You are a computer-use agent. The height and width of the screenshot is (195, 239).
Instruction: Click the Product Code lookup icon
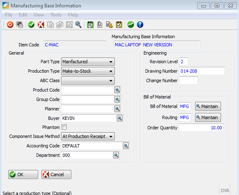[x=117, y=90]
